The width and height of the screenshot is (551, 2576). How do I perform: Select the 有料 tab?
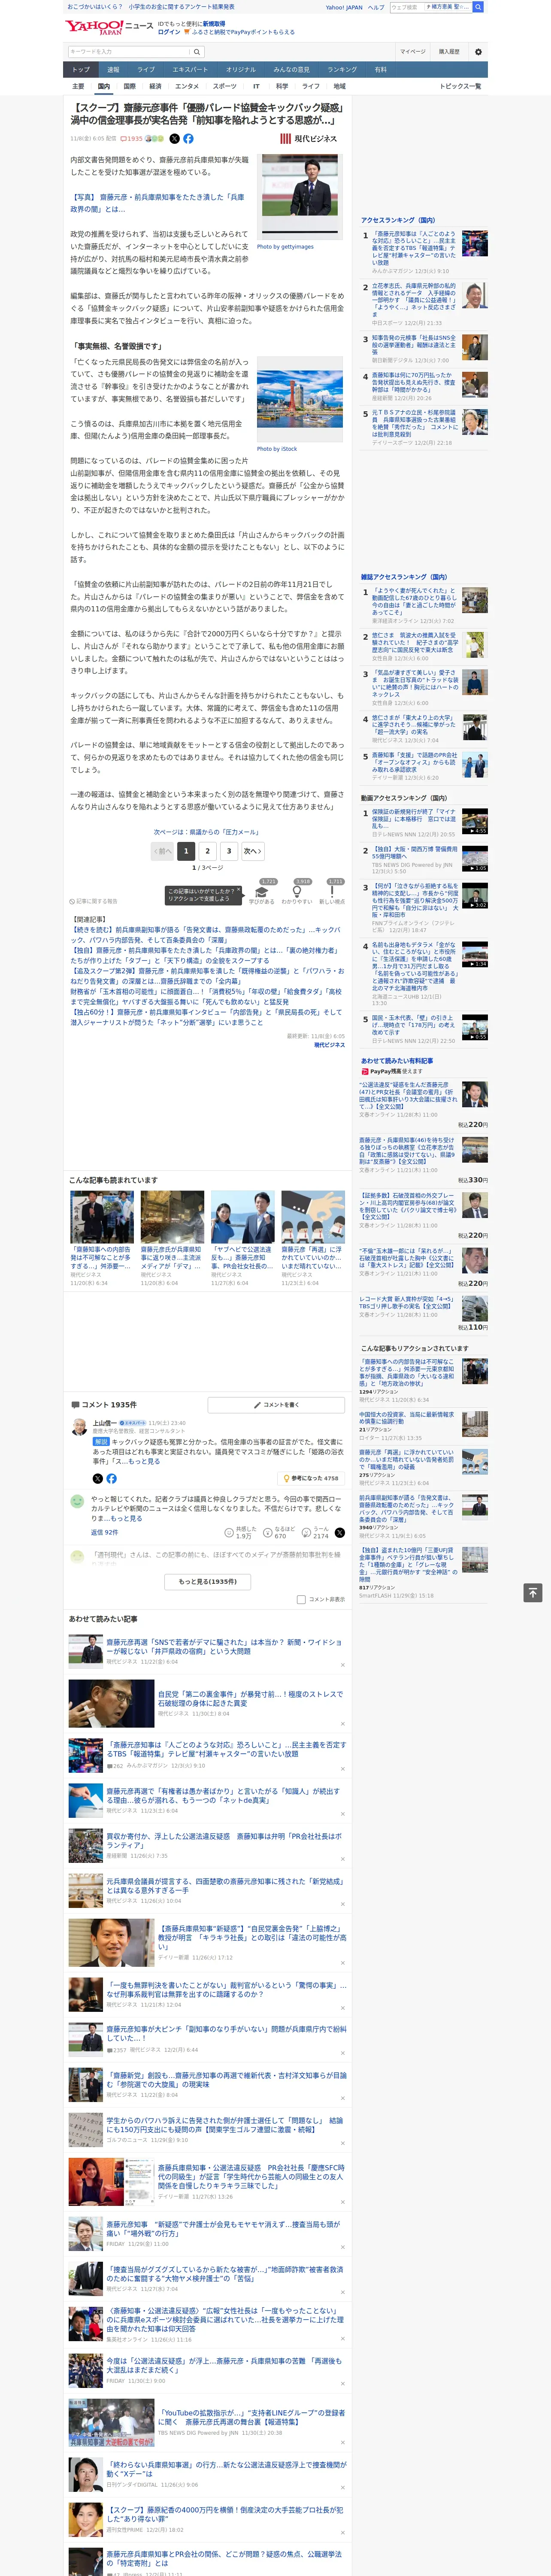coord(380,70)
